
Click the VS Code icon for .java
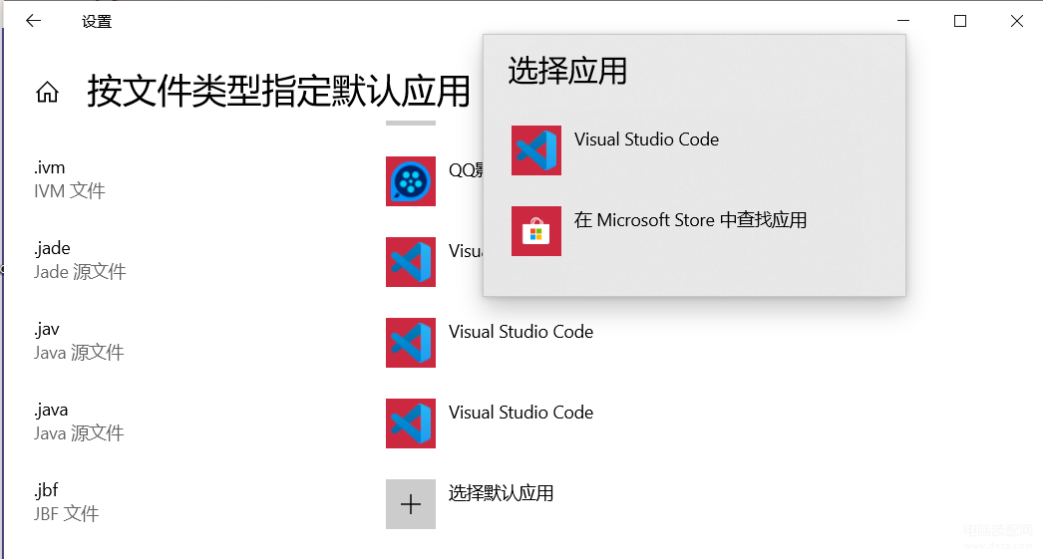411,423
